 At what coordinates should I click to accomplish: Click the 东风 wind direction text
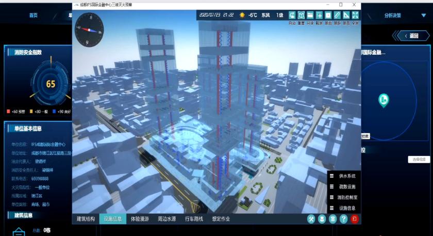point(265,15)
